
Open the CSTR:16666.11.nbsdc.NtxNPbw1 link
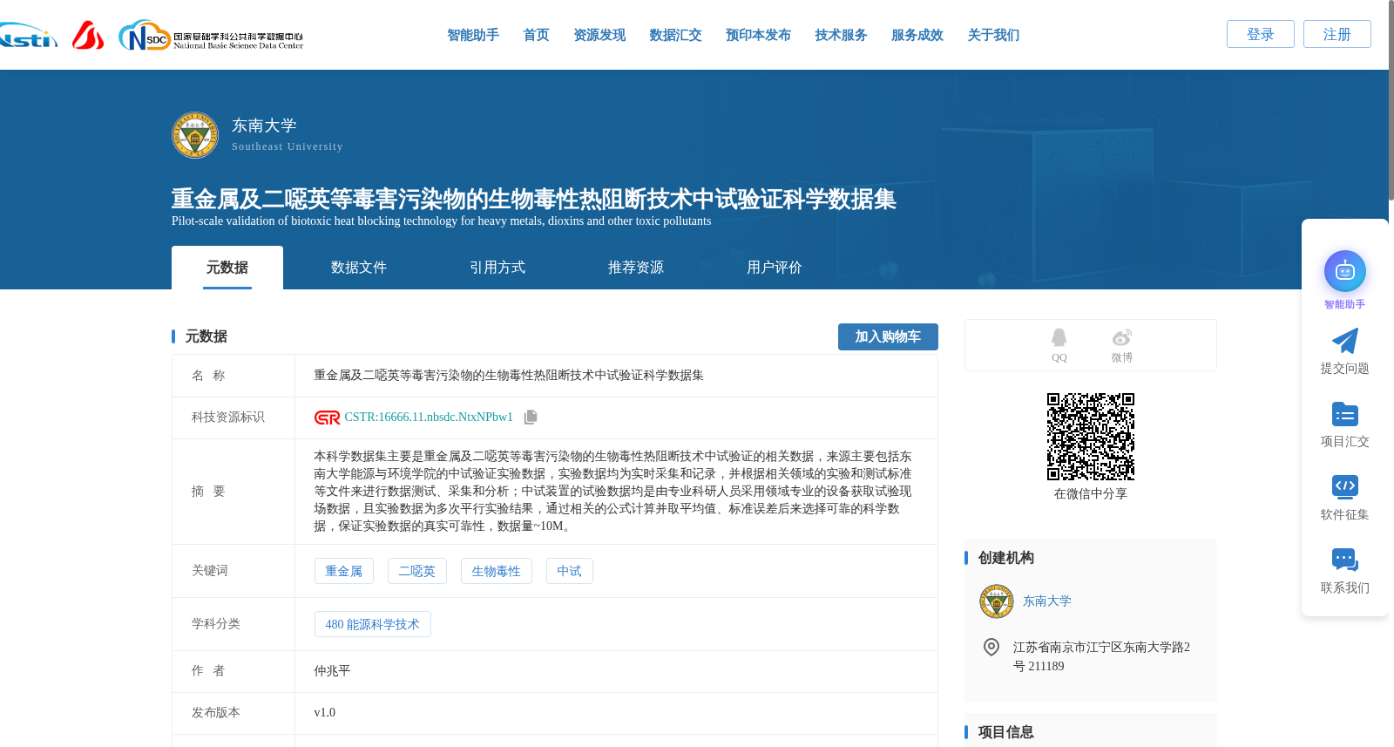tap(429, 418)
